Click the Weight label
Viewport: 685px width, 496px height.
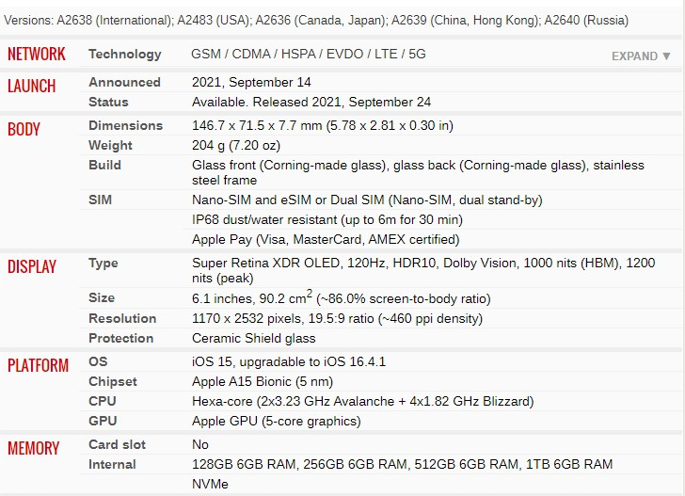pos(110,145)
